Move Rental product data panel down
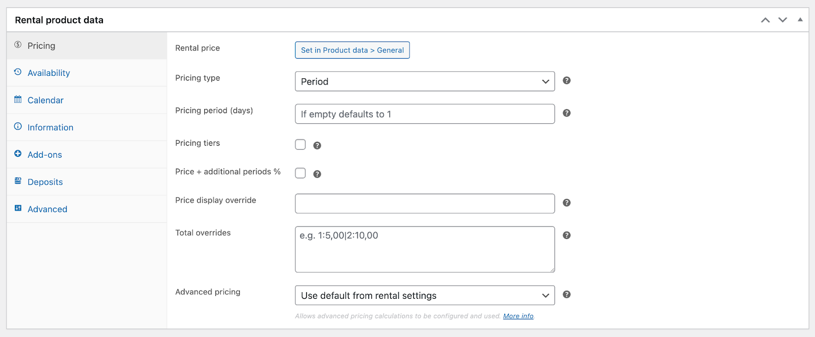Viewport: 815px width, 337px height. [782, 20]
